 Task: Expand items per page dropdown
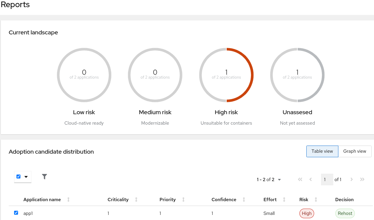point(269,180)
